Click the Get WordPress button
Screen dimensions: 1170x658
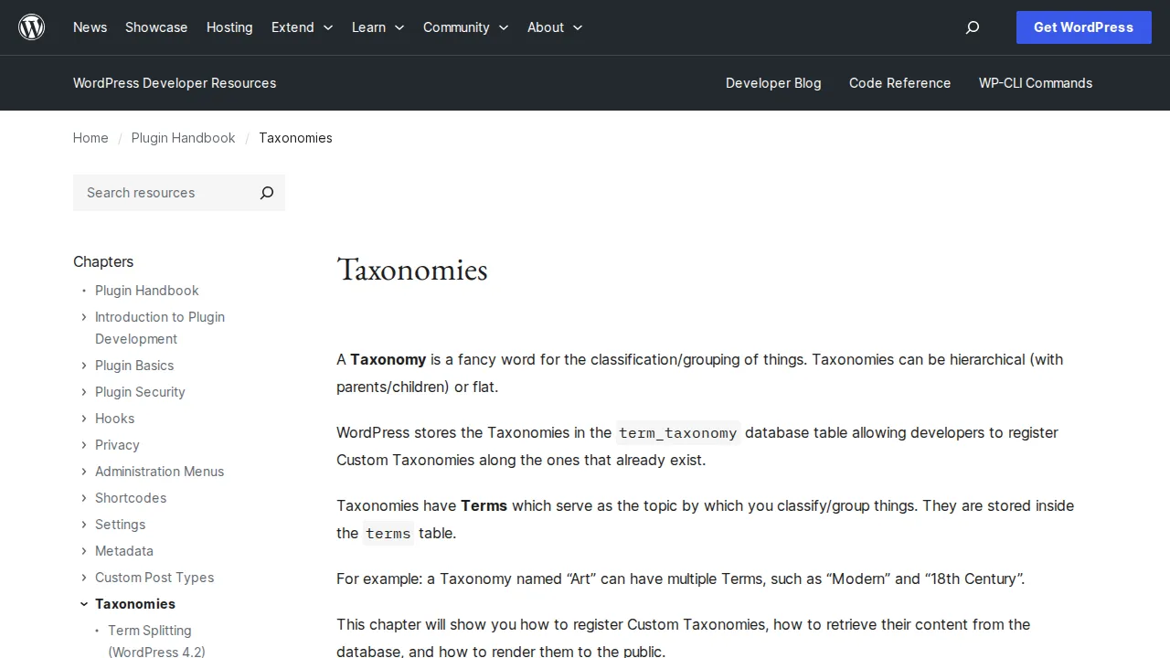[x=1083, y=27]
